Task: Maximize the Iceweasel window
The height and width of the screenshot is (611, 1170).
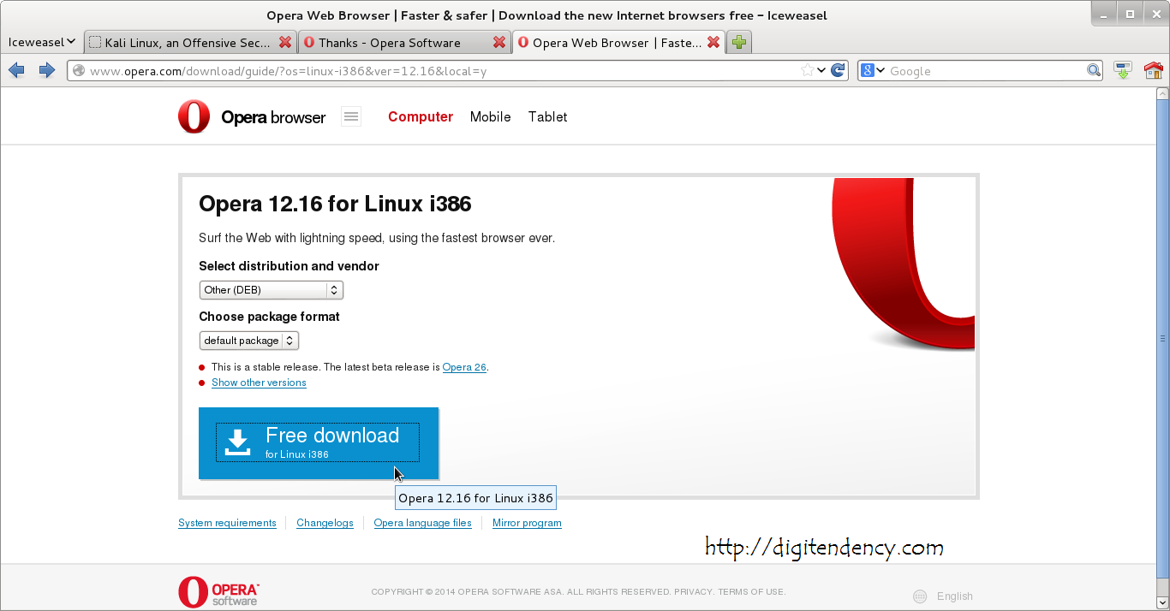Action: click(x=1129, y=14)
